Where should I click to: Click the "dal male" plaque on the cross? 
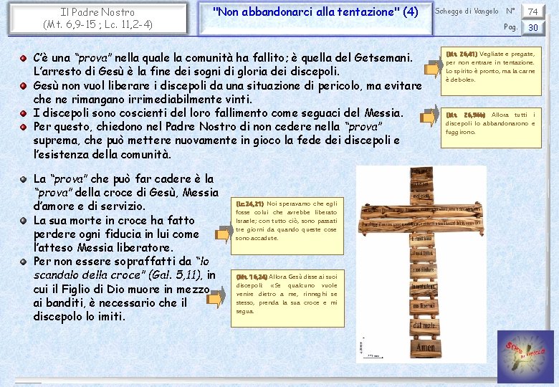[424, 325]
